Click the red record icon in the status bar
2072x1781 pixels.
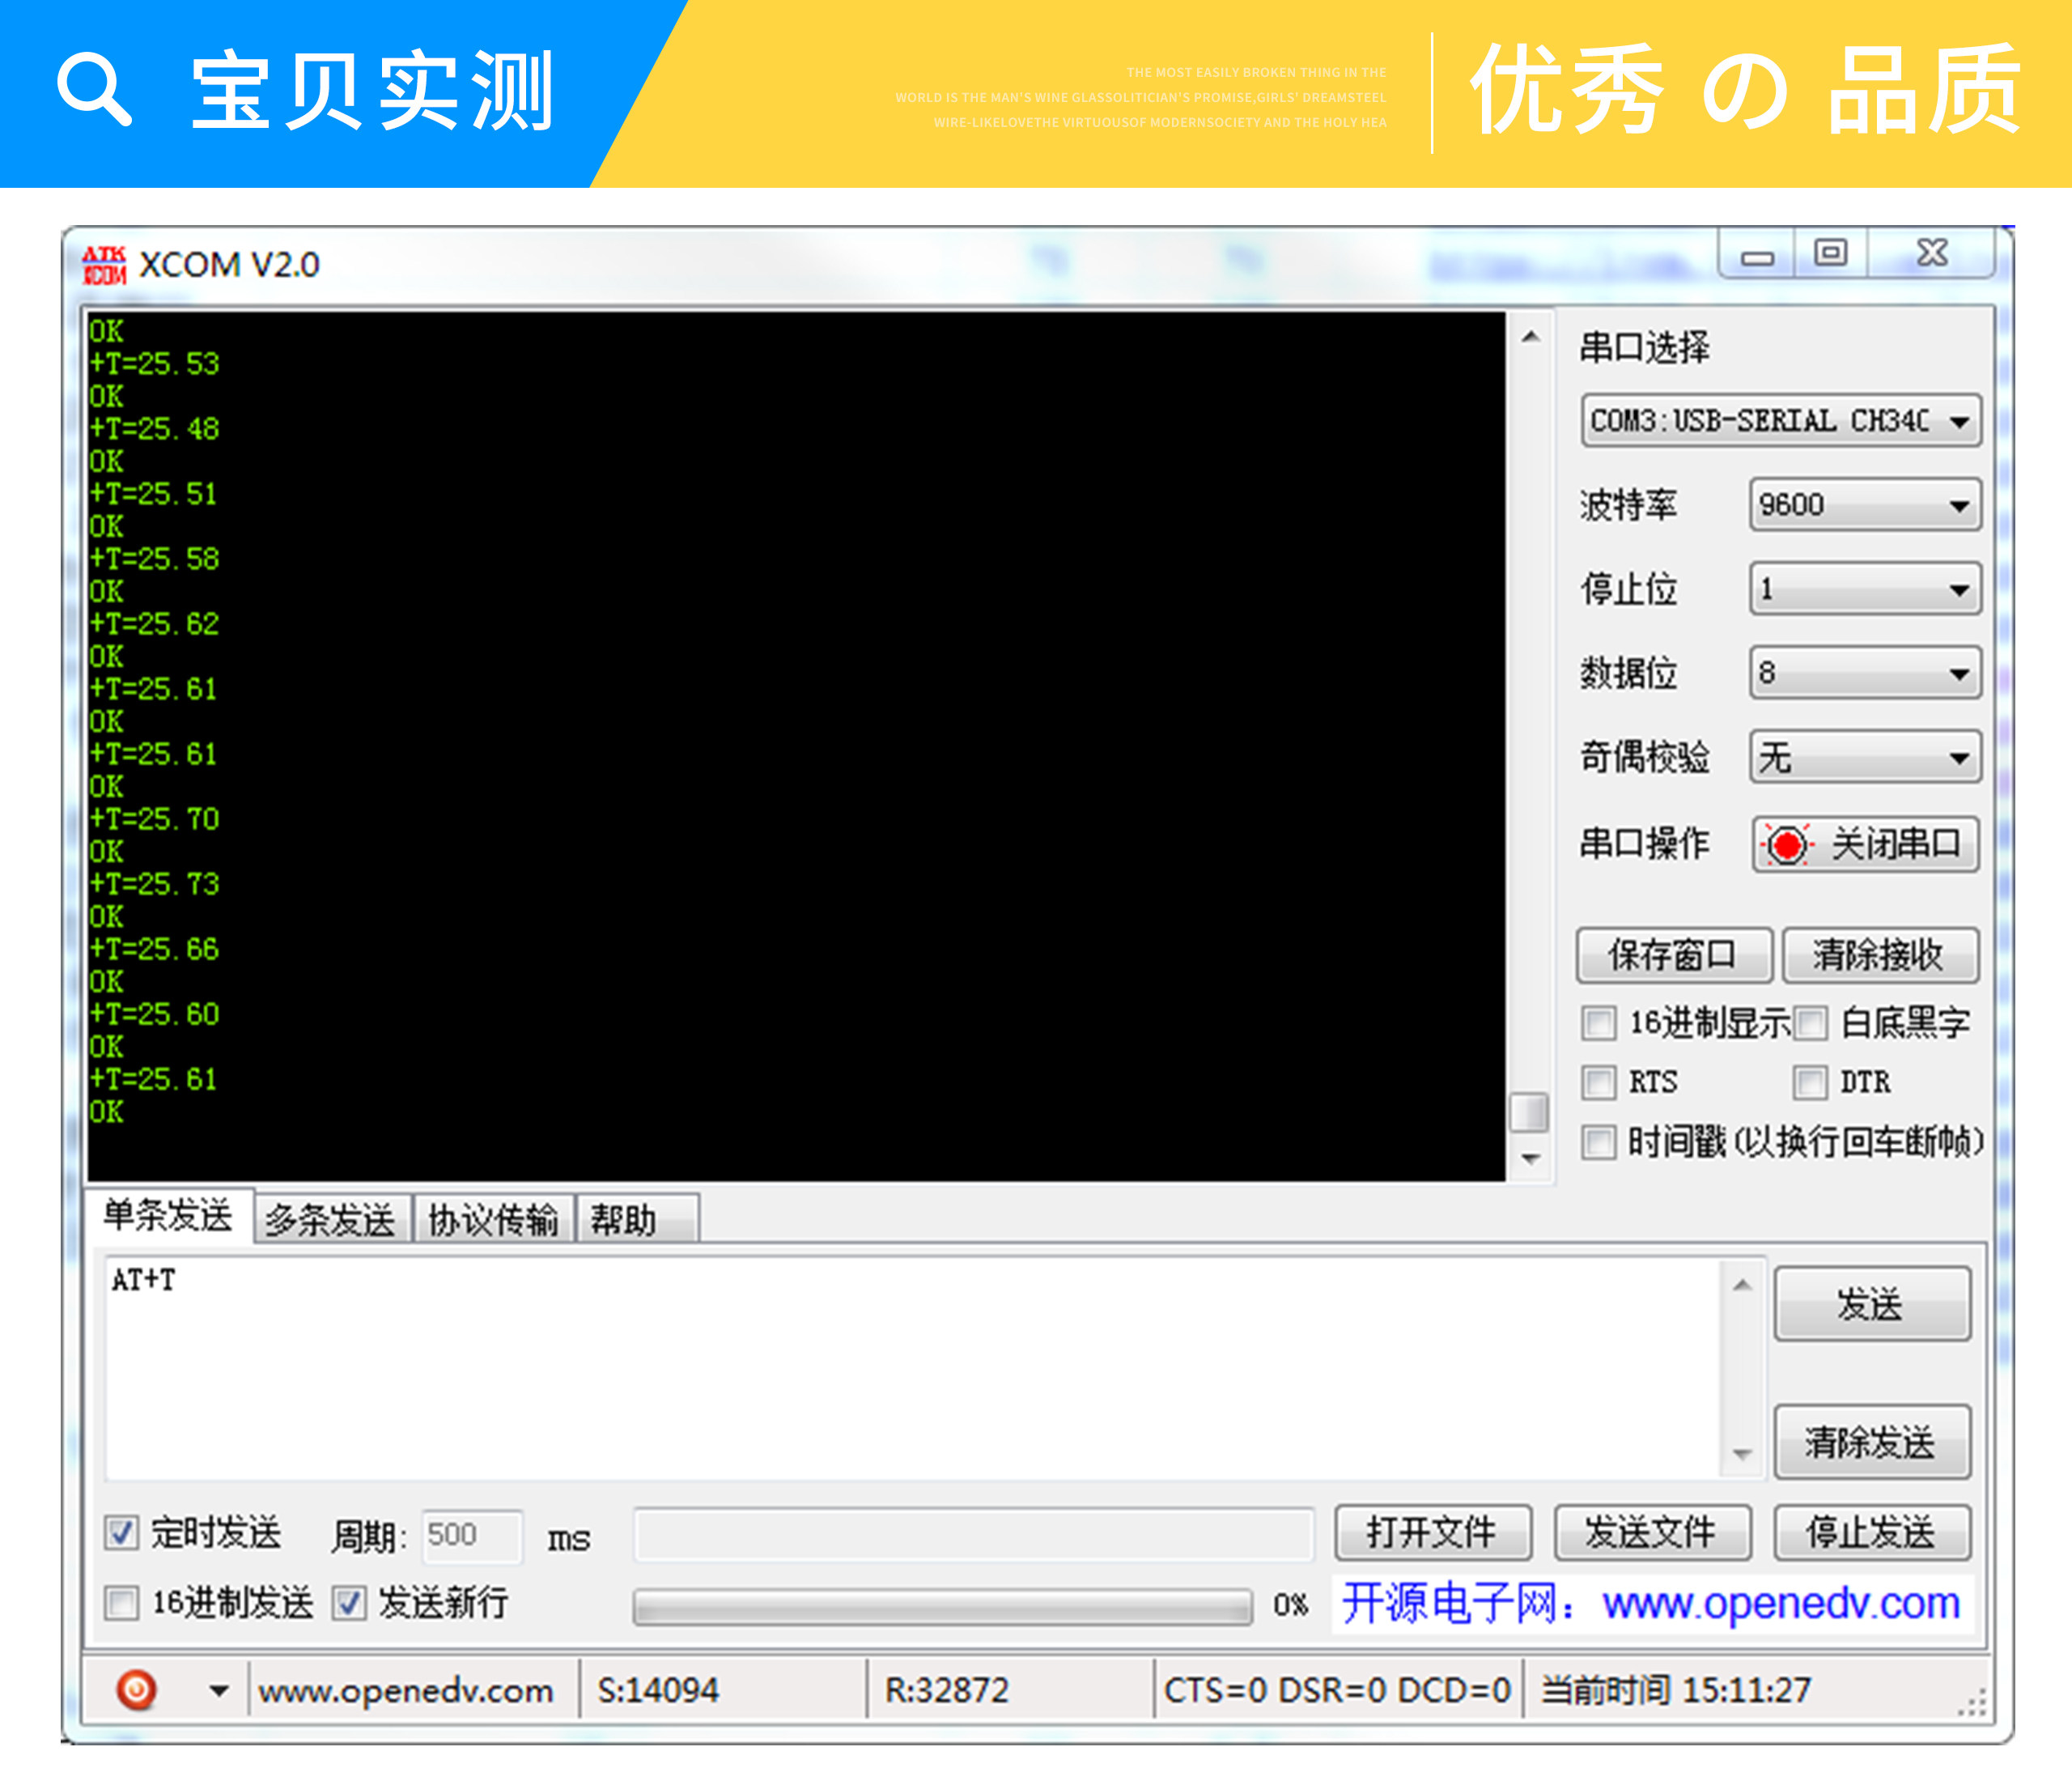137,1689
